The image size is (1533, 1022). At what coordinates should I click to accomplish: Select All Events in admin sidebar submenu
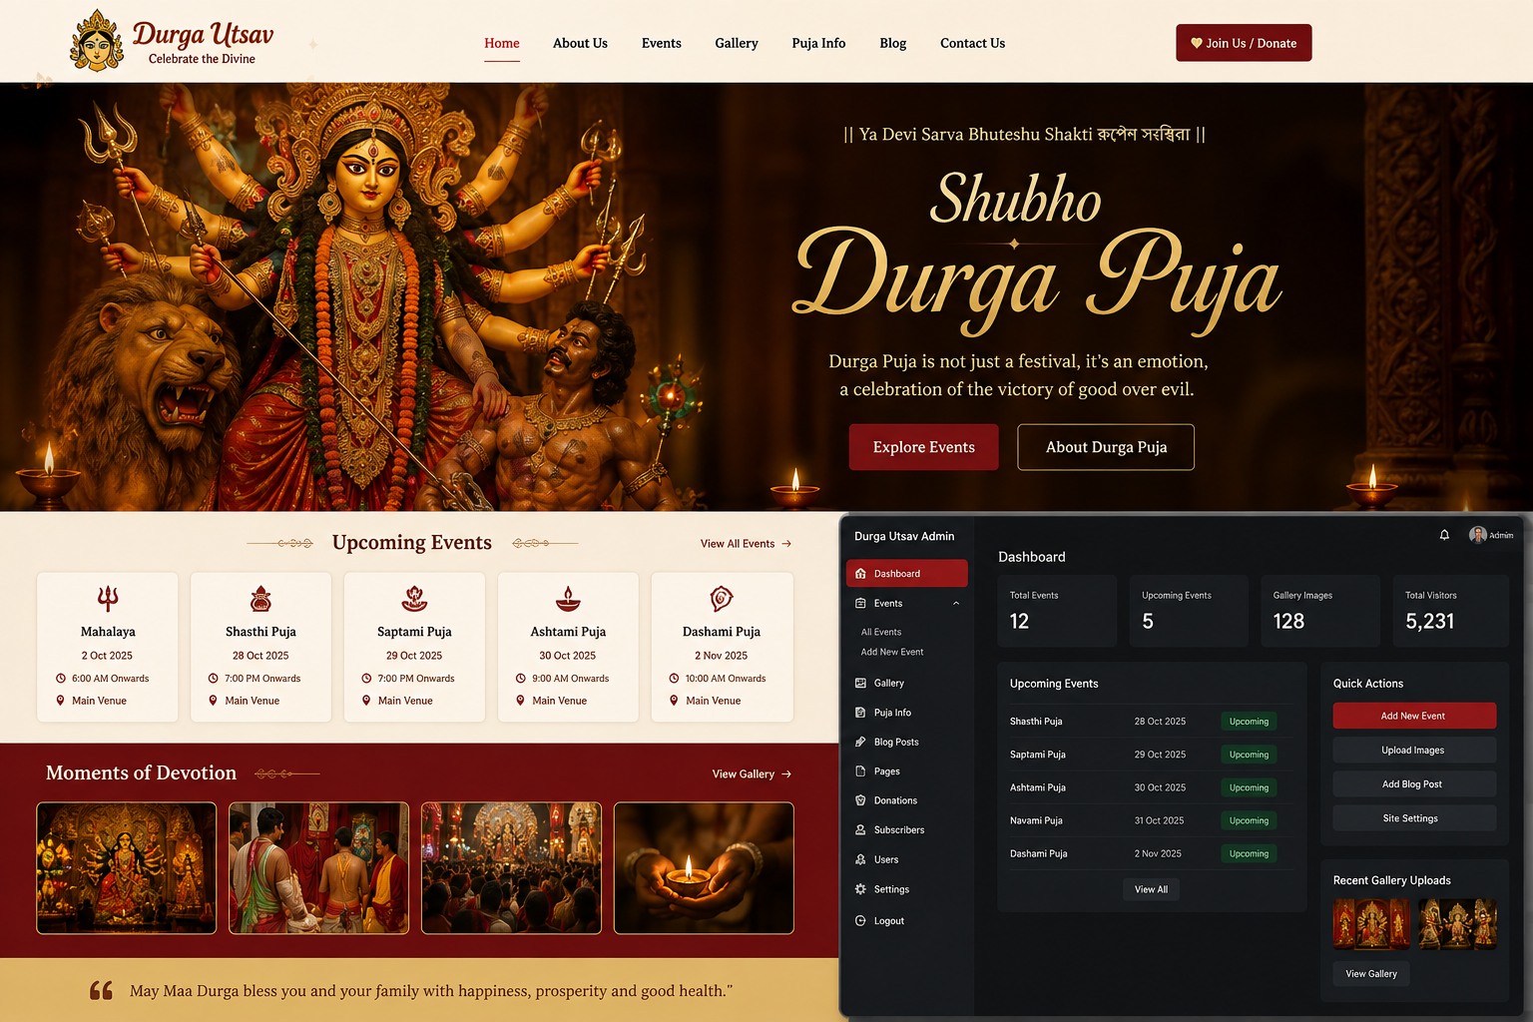click(x=881, y=632)
